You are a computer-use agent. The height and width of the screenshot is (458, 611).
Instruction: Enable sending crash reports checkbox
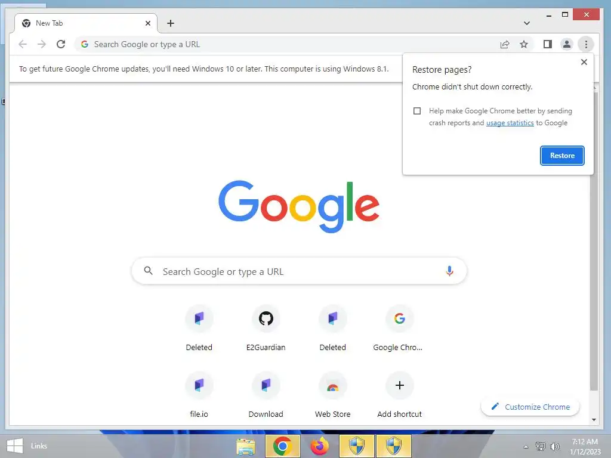coord(417,111)
